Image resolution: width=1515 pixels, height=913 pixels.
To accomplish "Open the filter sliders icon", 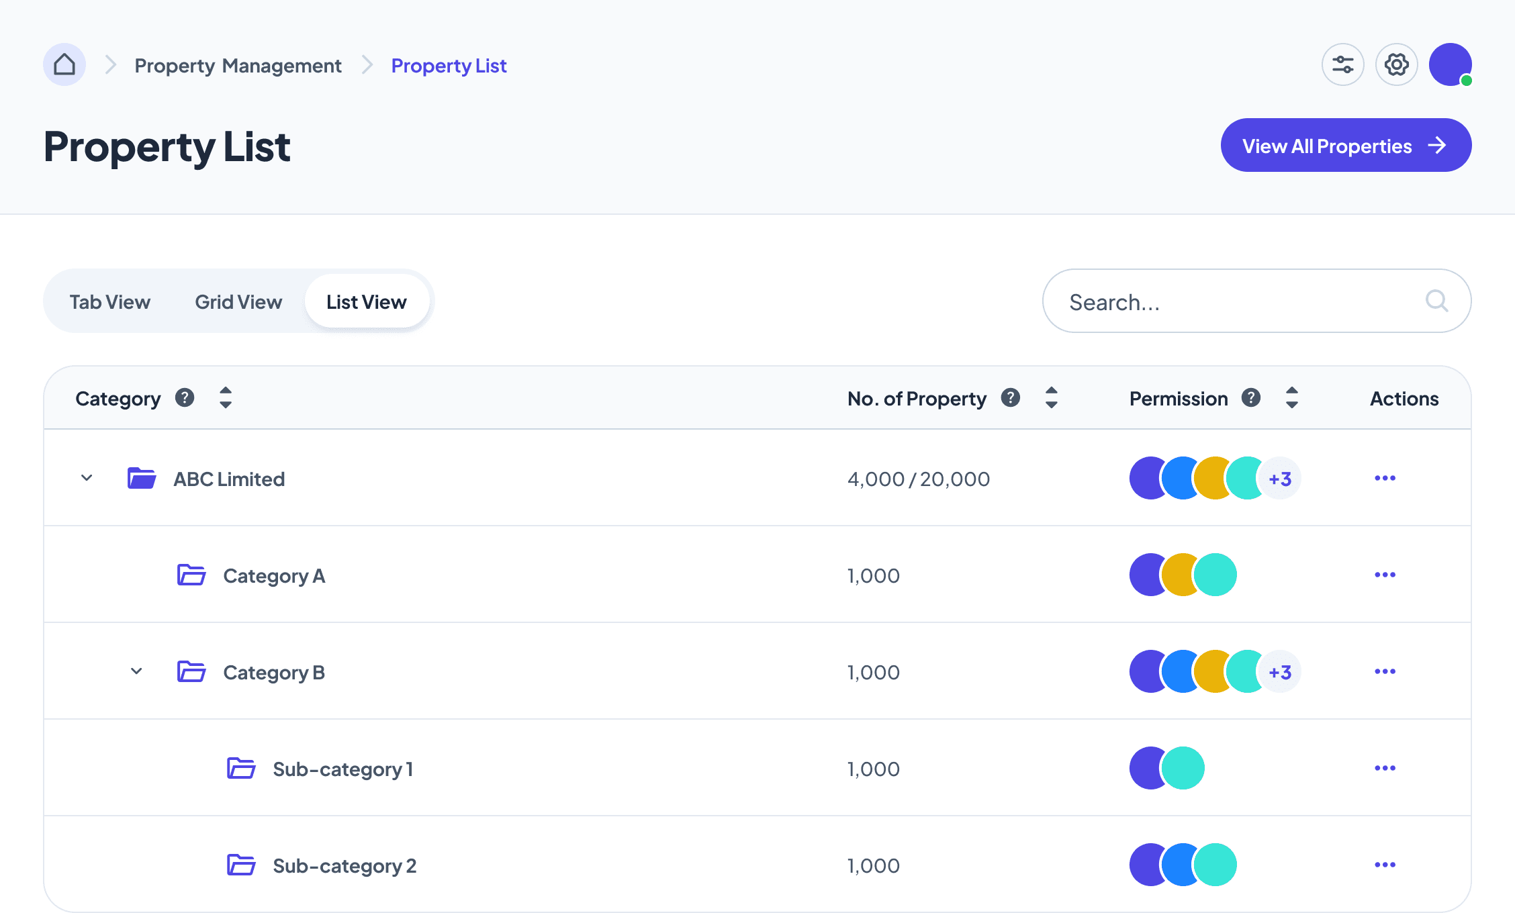I will click(x=1342, y=65).
